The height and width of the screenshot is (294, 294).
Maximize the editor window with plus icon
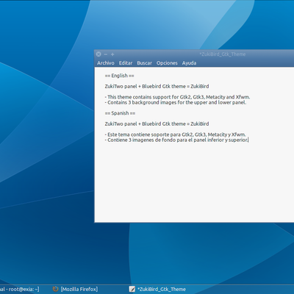tap(112, 54)
